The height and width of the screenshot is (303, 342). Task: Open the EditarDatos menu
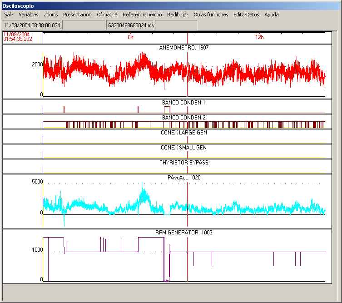click(246, 15)
